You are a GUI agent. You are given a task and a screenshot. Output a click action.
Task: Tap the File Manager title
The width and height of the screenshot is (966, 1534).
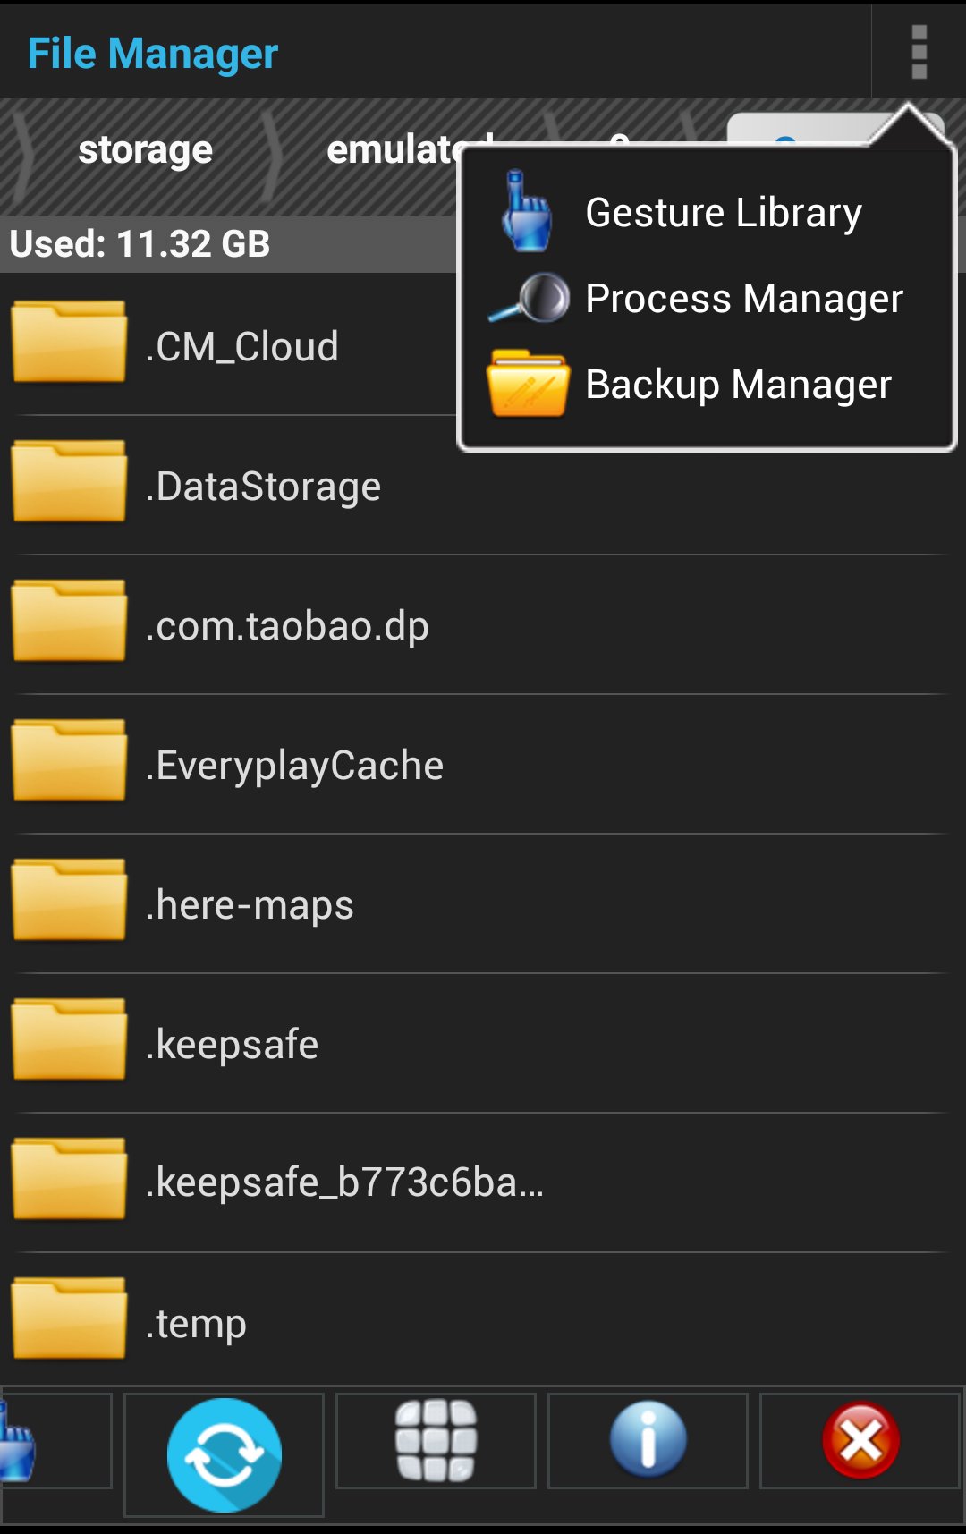point(153,54)
